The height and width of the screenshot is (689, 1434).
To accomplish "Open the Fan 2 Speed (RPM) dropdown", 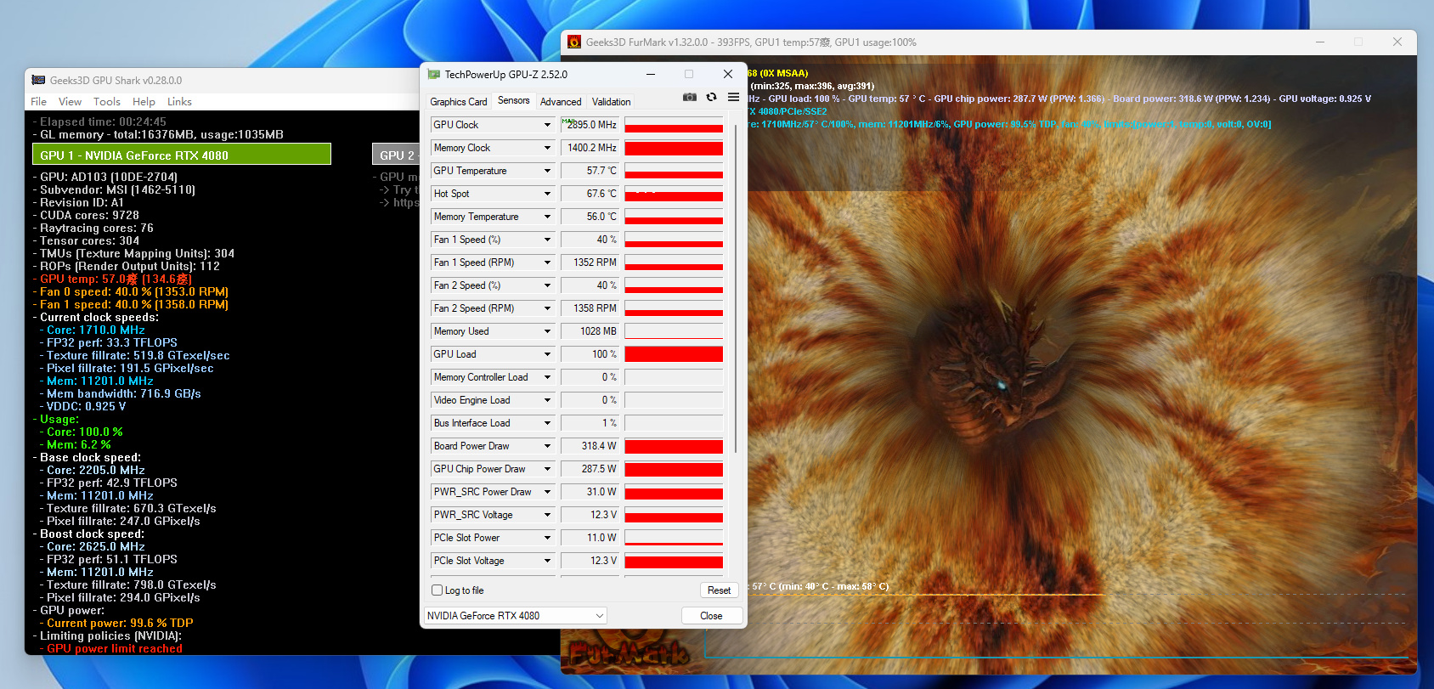I will pyautogui.click(x=548, y=308).
